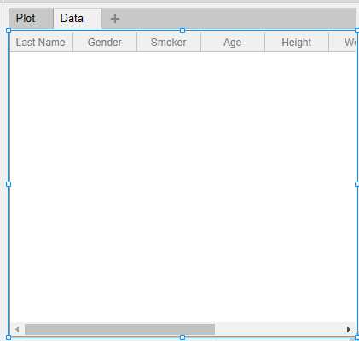Click the scroll right arrow
The width and height of the screenshot is (359, 341).
[349, 329]
